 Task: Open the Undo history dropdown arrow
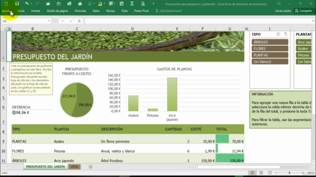(x=31, y=3)
